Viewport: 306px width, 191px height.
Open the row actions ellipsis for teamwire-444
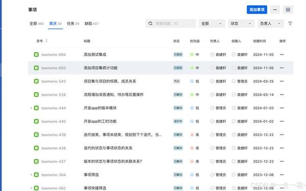282,108
